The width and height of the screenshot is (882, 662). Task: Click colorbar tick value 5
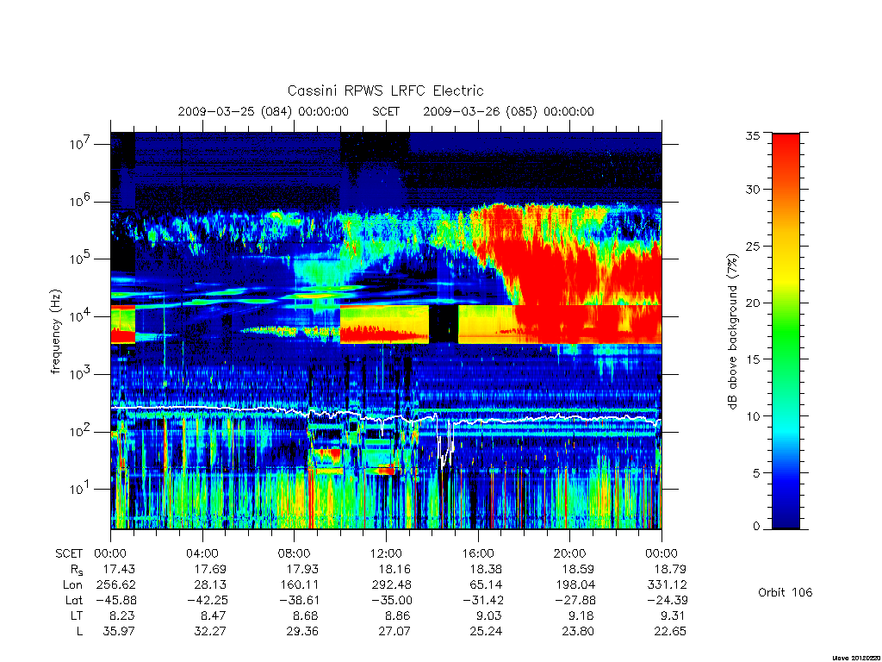click(756, 473)
